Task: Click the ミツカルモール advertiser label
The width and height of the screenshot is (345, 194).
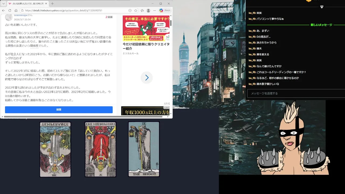Action: (131, 54)
